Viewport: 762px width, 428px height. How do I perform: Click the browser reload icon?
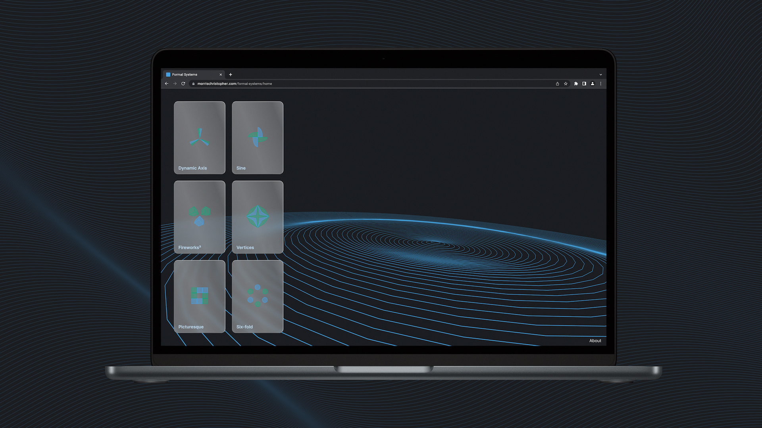click(183, 84)
